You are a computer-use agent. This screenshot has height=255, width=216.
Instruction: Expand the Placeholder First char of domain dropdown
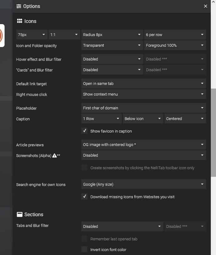pos(144,108)
